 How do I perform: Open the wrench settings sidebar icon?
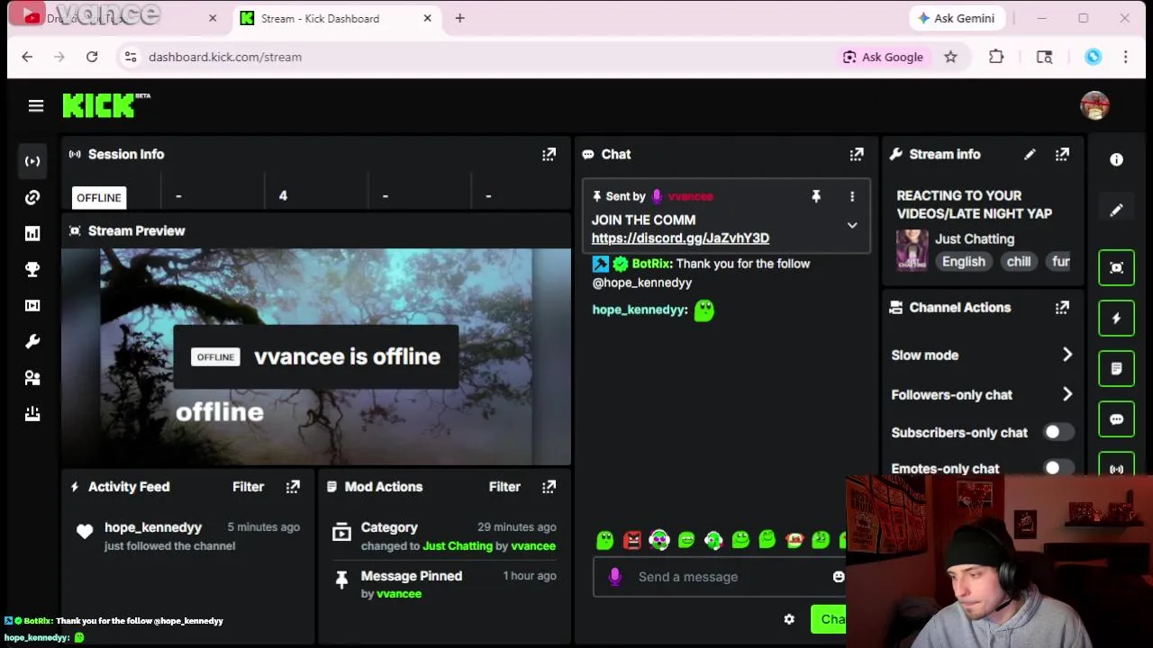(x=32, y=341)
